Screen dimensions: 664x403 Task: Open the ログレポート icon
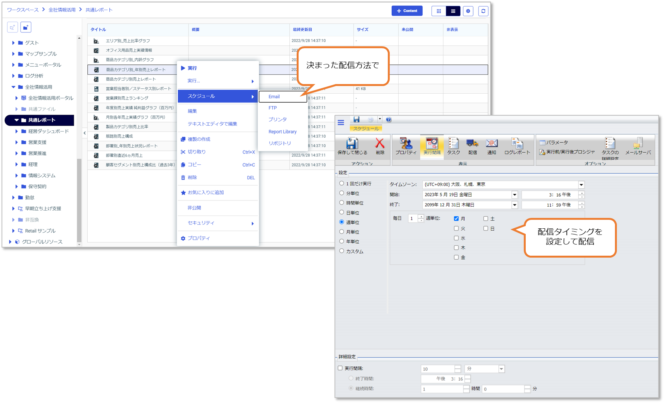pos(516,147)
